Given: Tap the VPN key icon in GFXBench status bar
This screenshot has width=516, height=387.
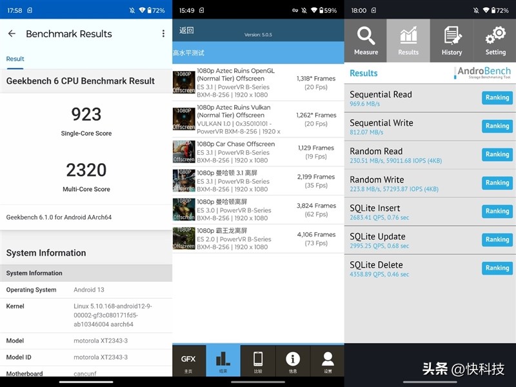Looking at the screenshot, I should coord(295,10).
